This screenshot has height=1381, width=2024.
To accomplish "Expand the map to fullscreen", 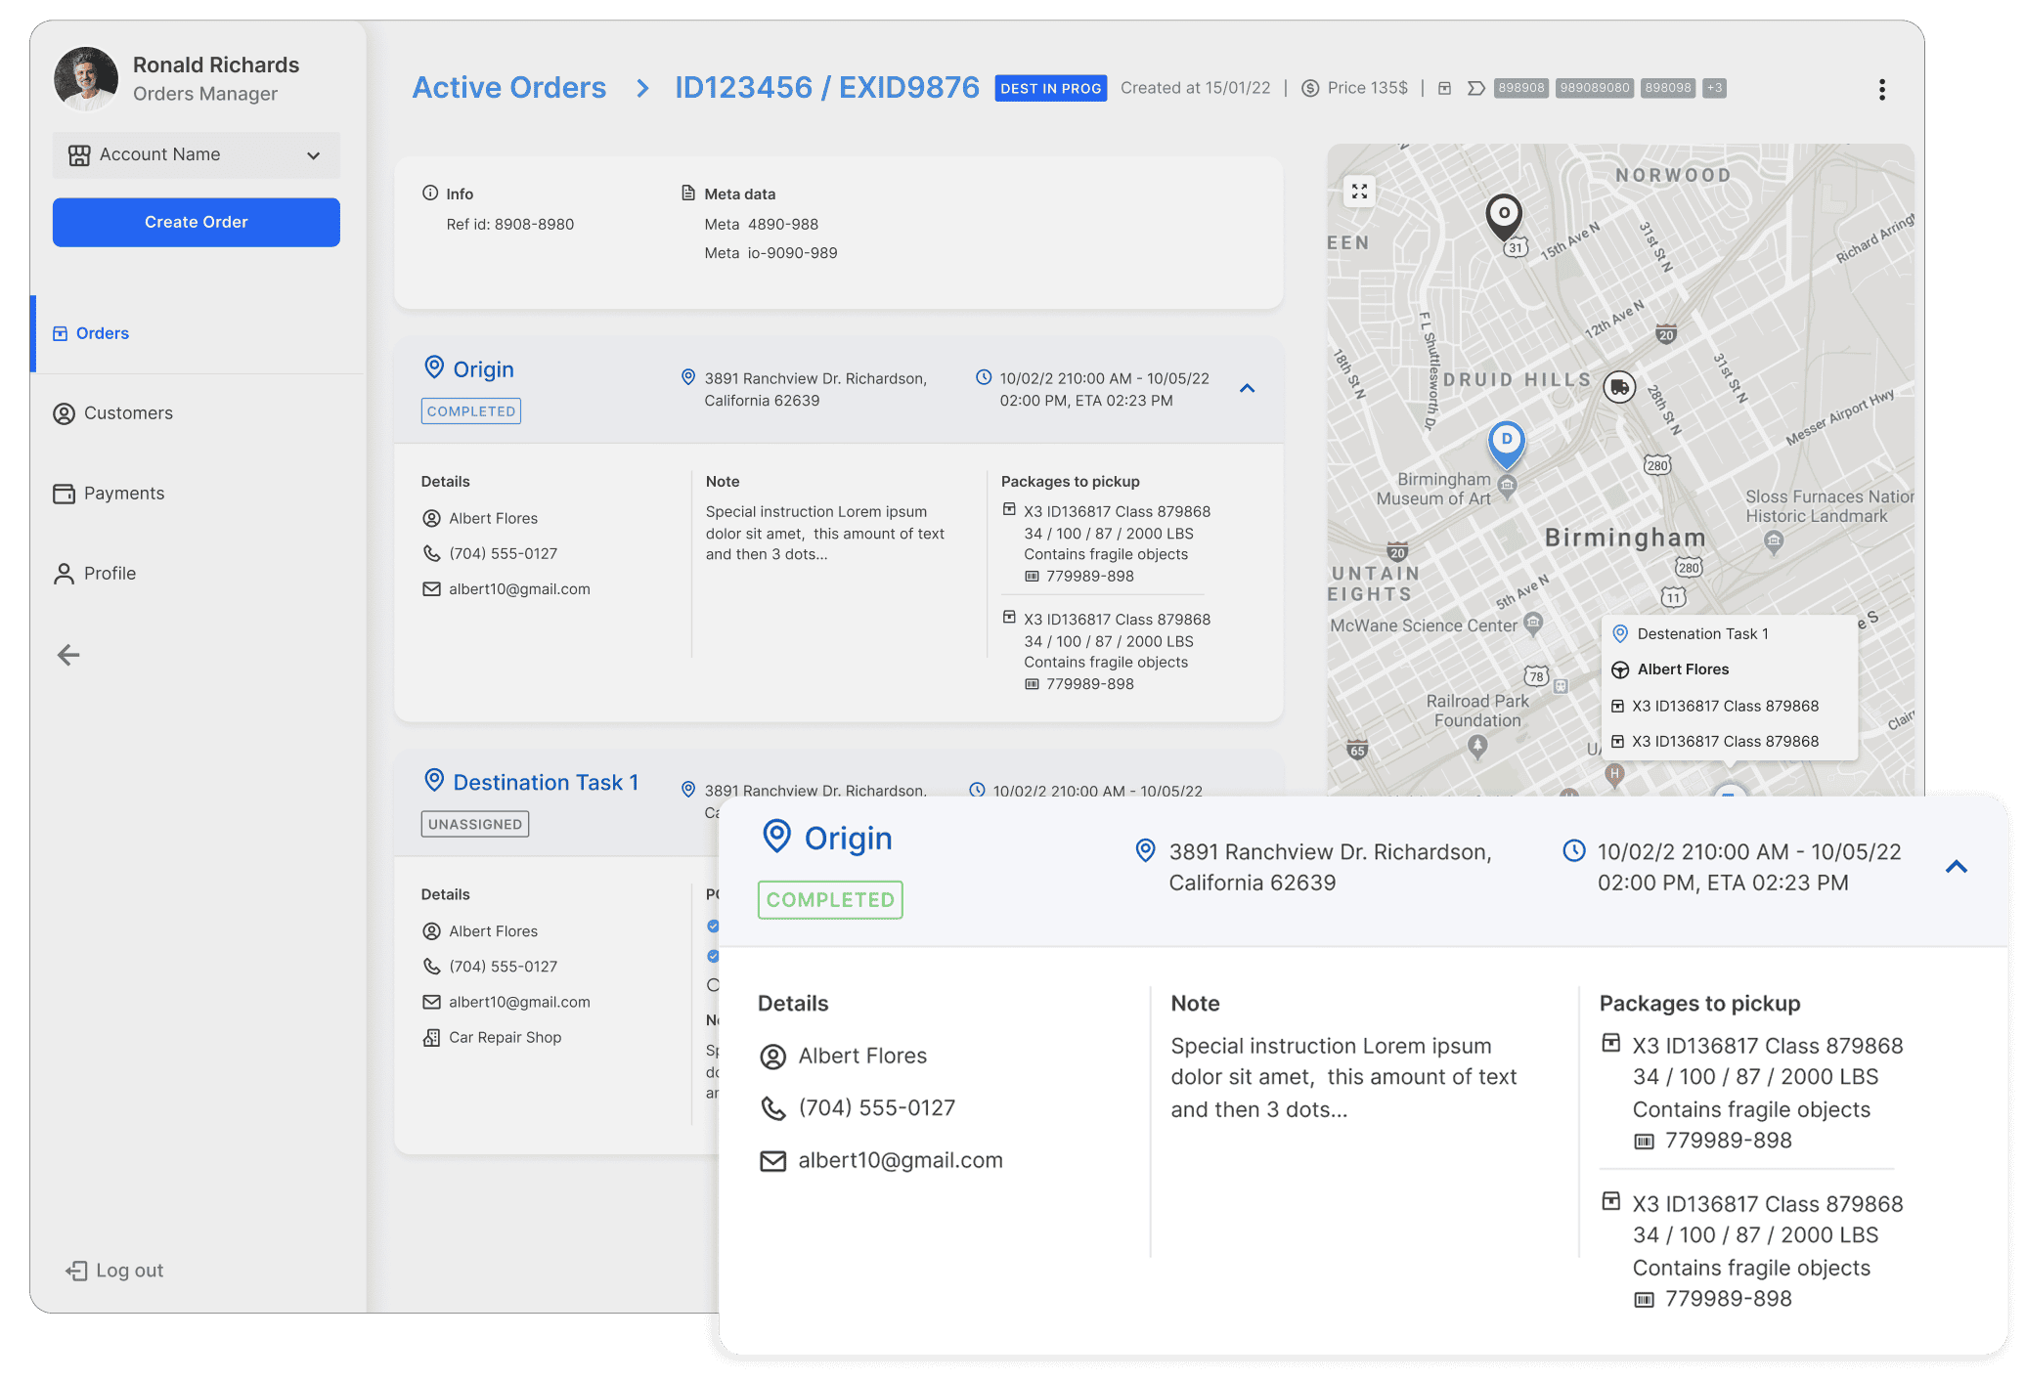I will 1359,191.
